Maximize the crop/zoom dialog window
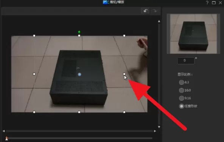224x142 pixels. (214, 3)
